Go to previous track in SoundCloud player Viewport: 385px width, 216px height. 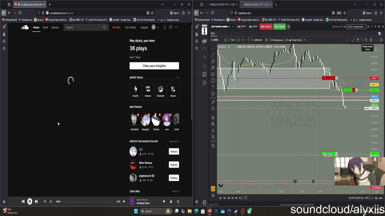point(23,202)
